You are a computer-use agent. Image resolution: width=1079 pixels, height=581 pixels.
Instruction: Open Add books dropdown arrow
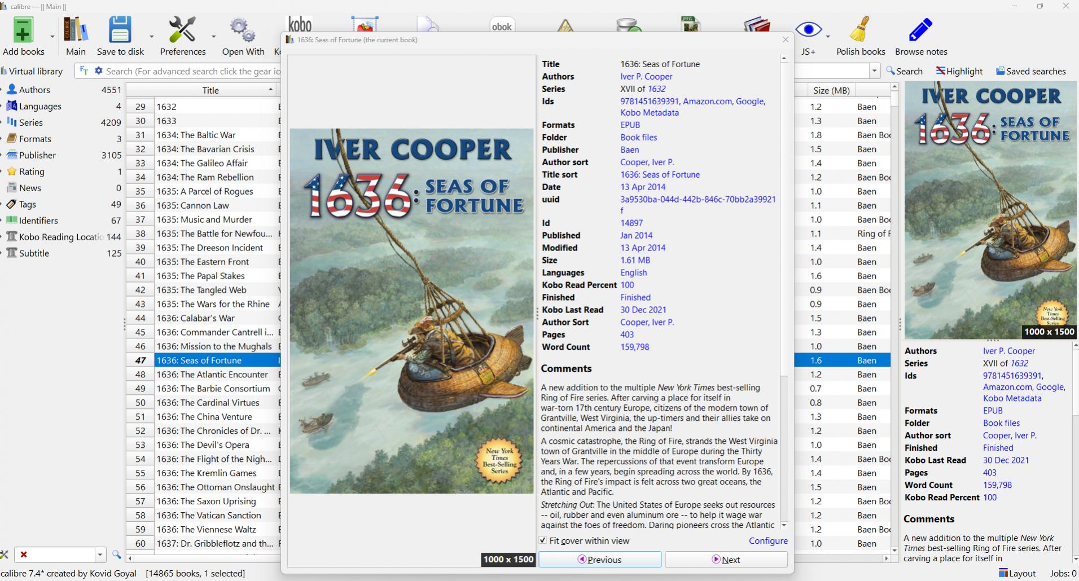click(x=52, y=37)
